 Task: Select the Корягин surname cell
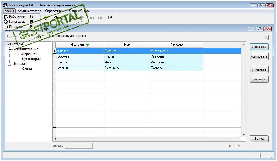click(x=80, y=68)
